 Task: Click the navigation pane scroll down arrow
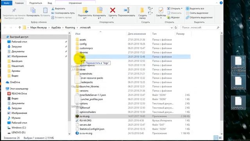click(x=70, y=134)
